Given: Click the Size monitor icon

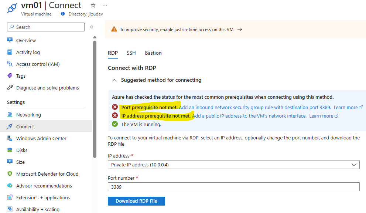Looking at the screenshot, I should click(10, 162).
